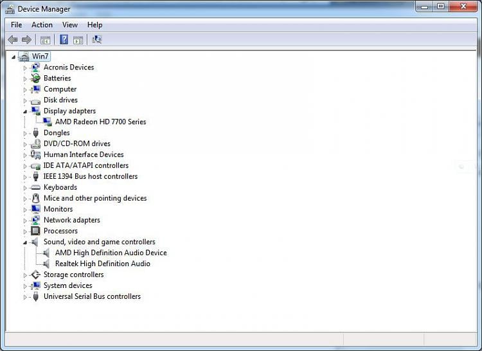
Task: Select the DVD/CD-ROM drives label
Action: 77,143
